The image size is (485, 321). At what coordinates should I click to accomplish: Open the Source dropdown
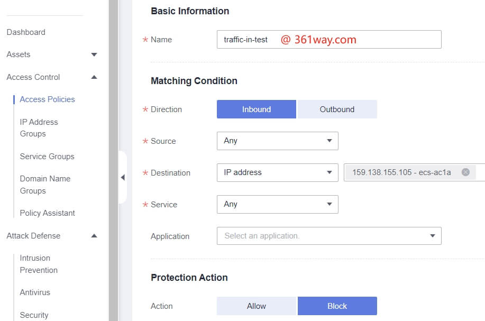[x=277, y=141]
